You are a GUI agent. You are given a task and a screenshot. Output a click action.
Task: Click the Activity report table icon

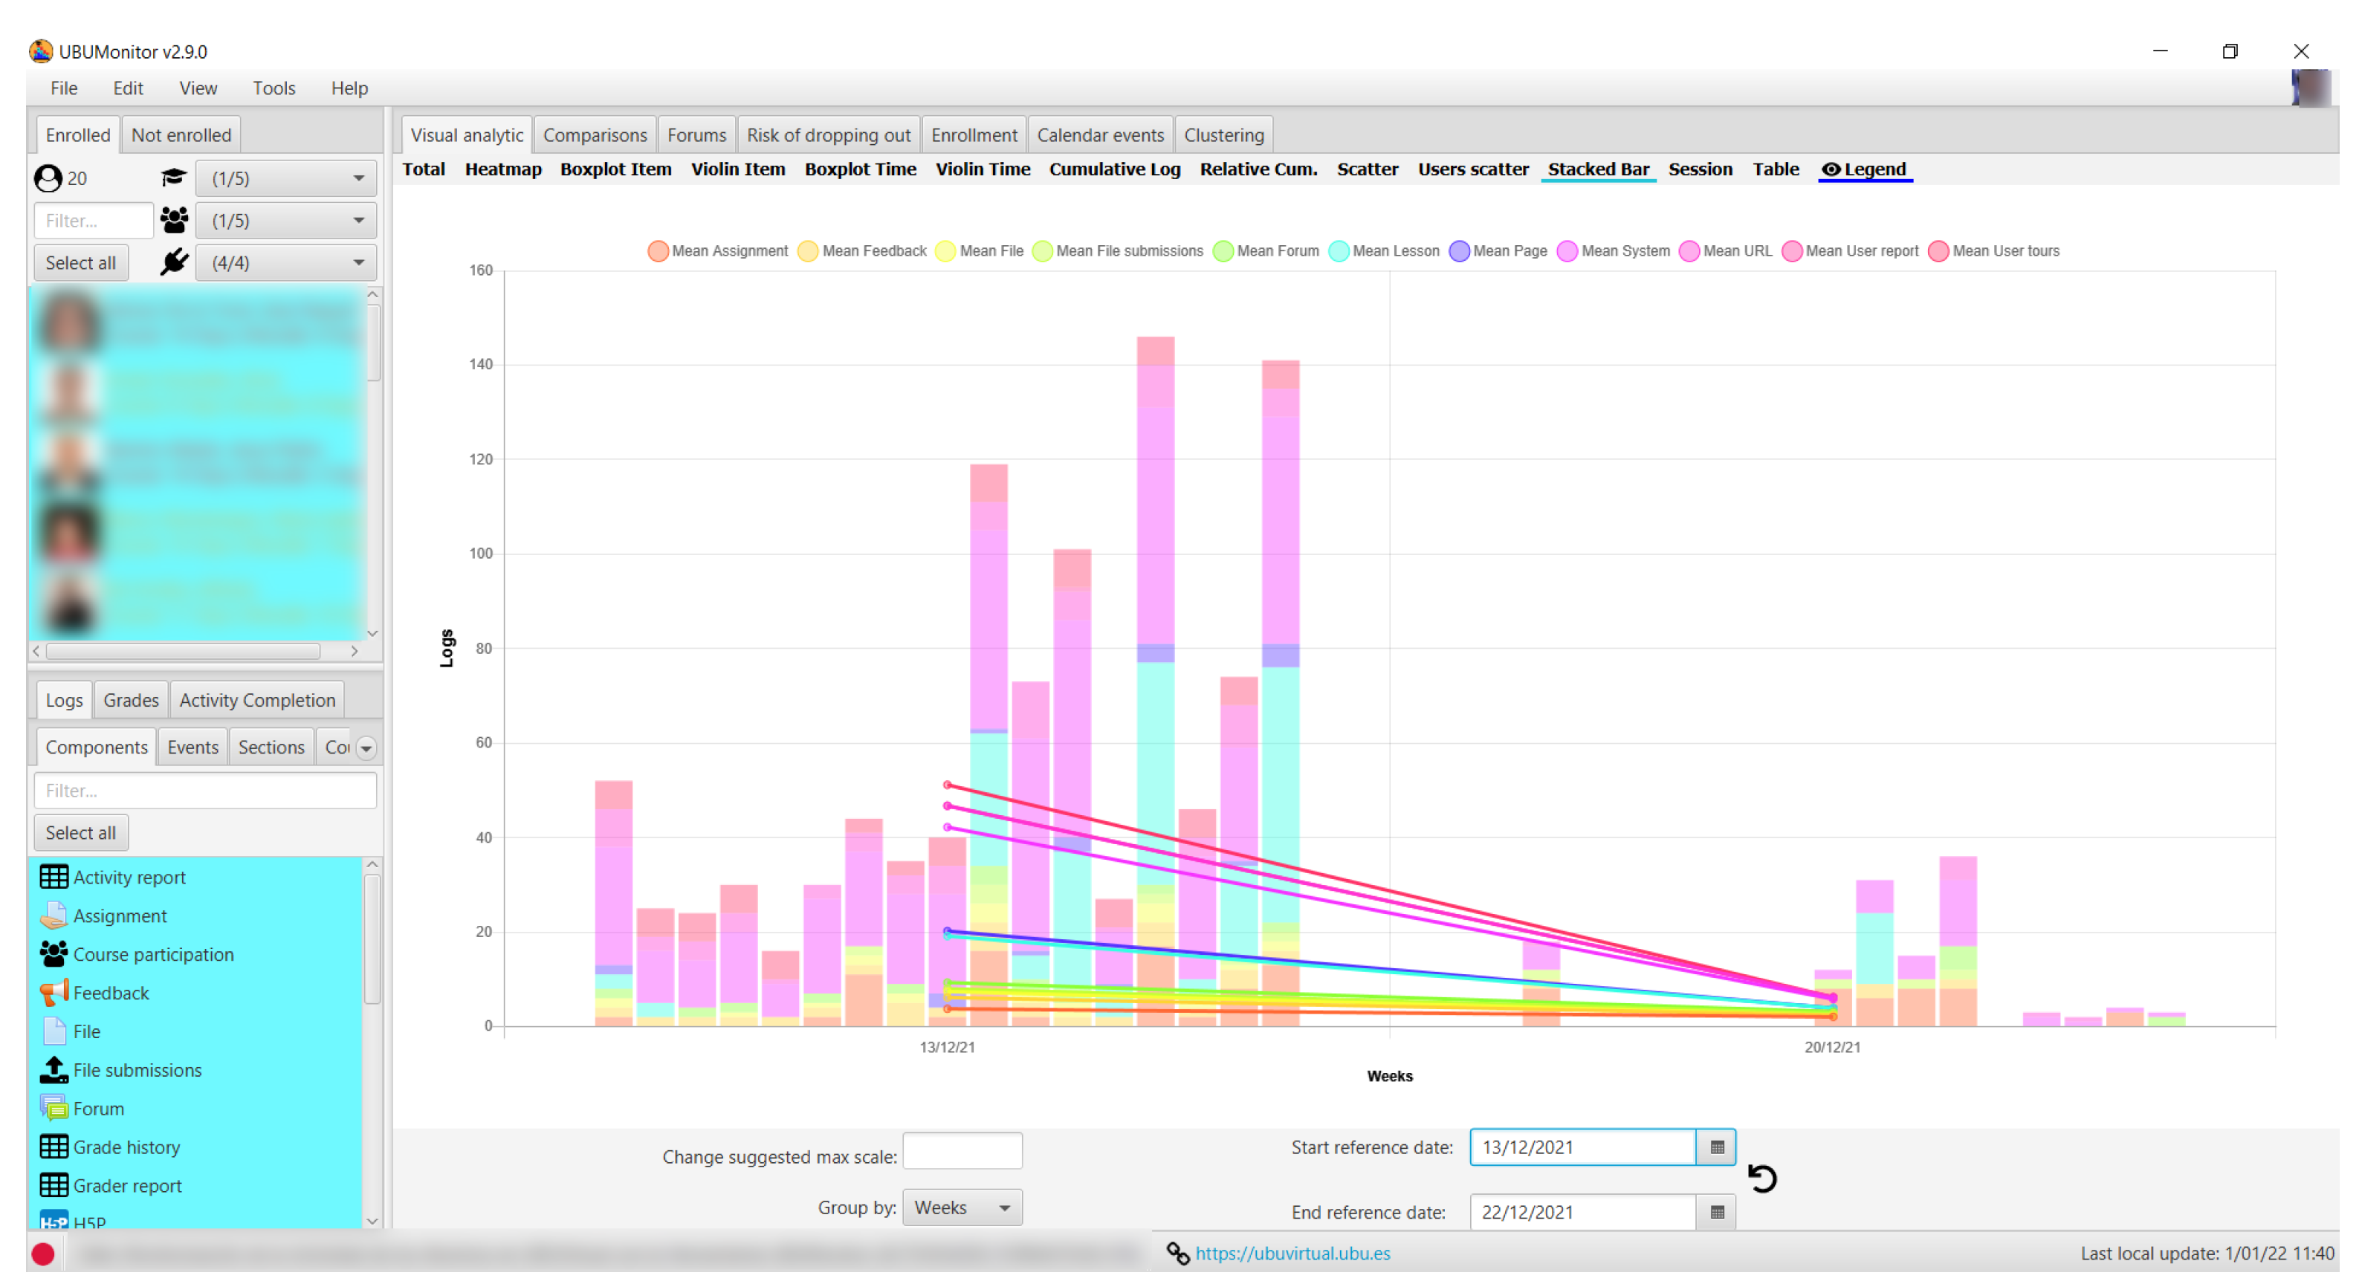[54, 878]
